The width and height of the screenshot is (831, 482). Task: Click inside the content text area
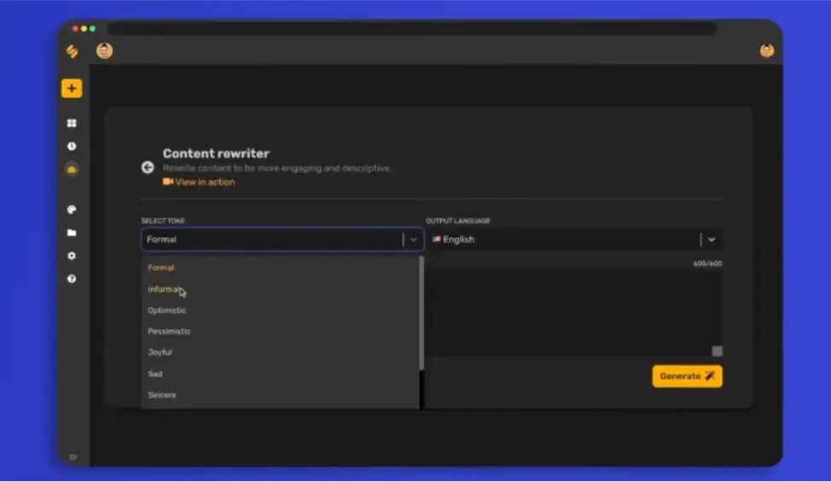pyautogui.click(x=574, y=314)
